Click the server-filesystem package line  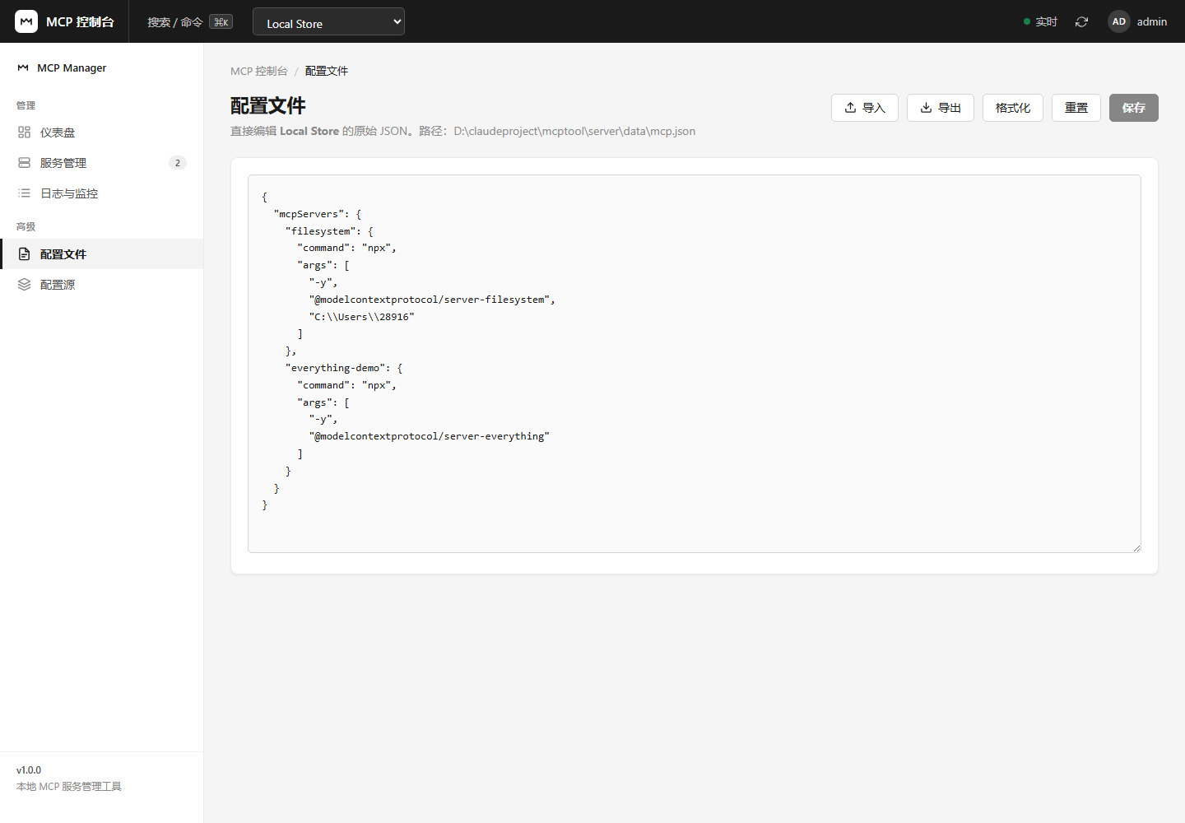pyautogui.click(x=432, y=300)
